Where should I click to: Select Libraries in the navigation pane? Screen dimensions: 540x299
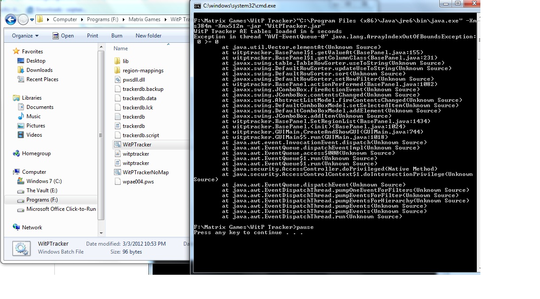27,98
